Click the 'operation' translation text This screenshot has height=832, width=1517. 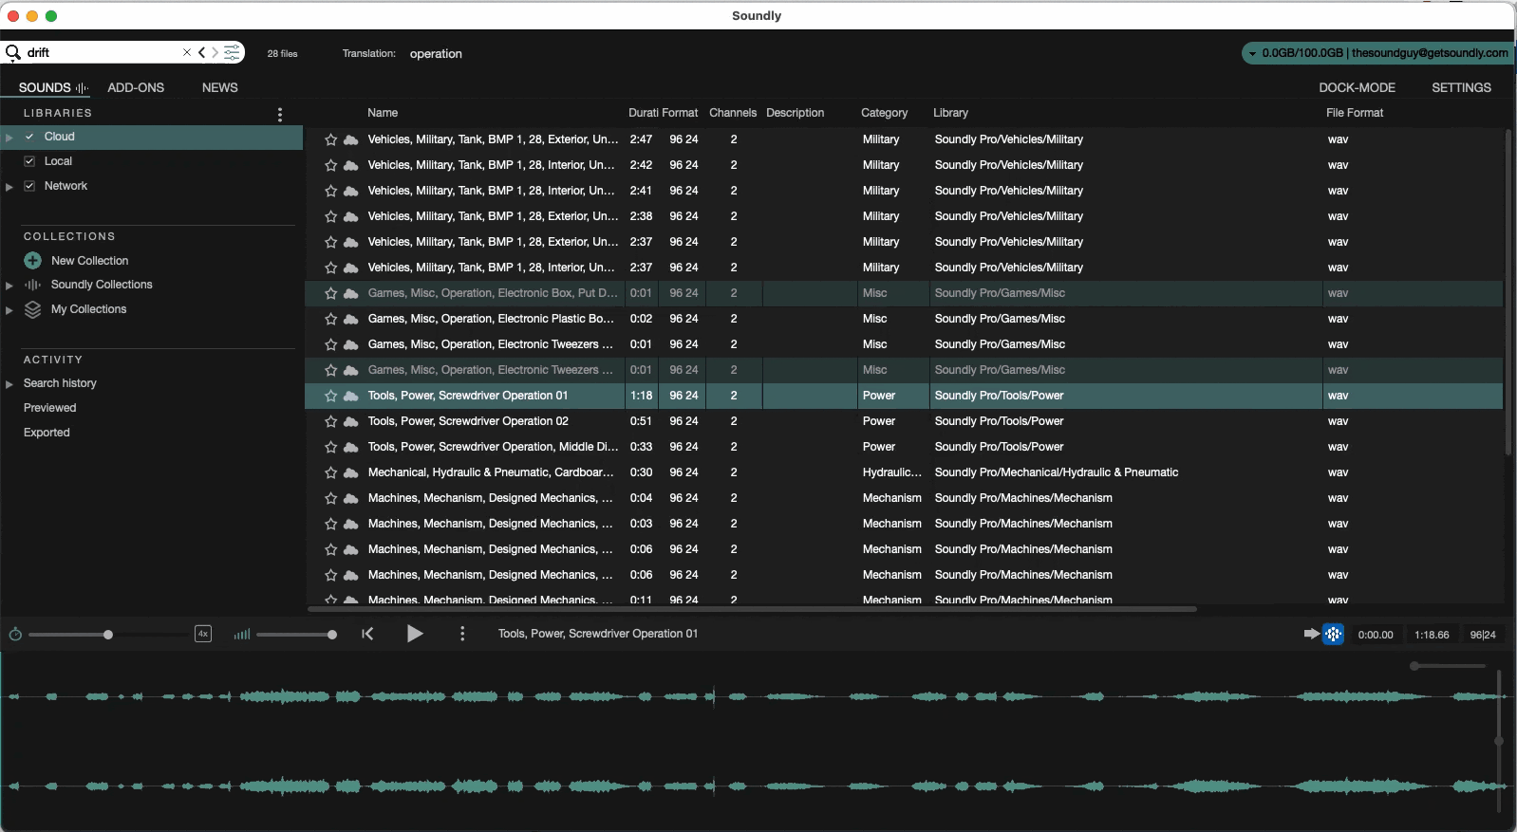click(x=436, y=54)
